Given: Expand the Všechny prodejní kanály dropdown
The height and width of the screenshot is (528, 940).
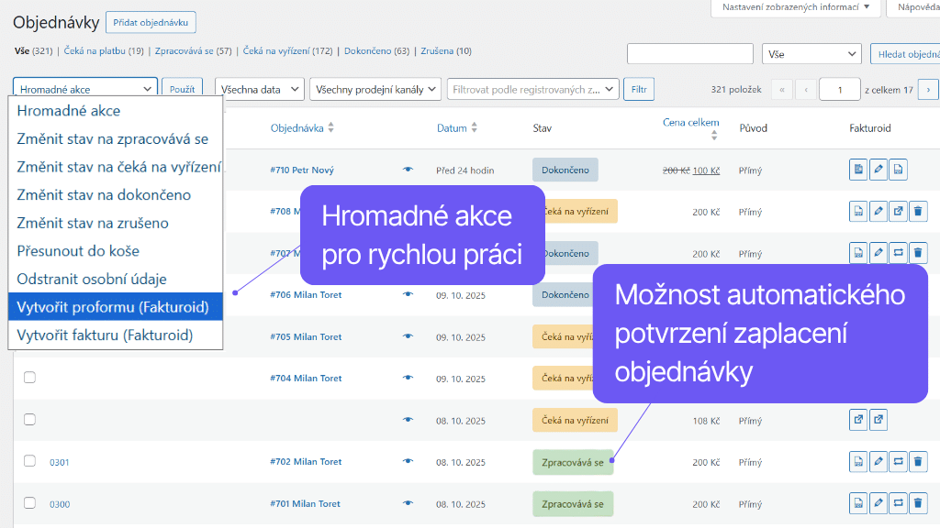Looking at the screenshot, I should (x=375, y=89).
